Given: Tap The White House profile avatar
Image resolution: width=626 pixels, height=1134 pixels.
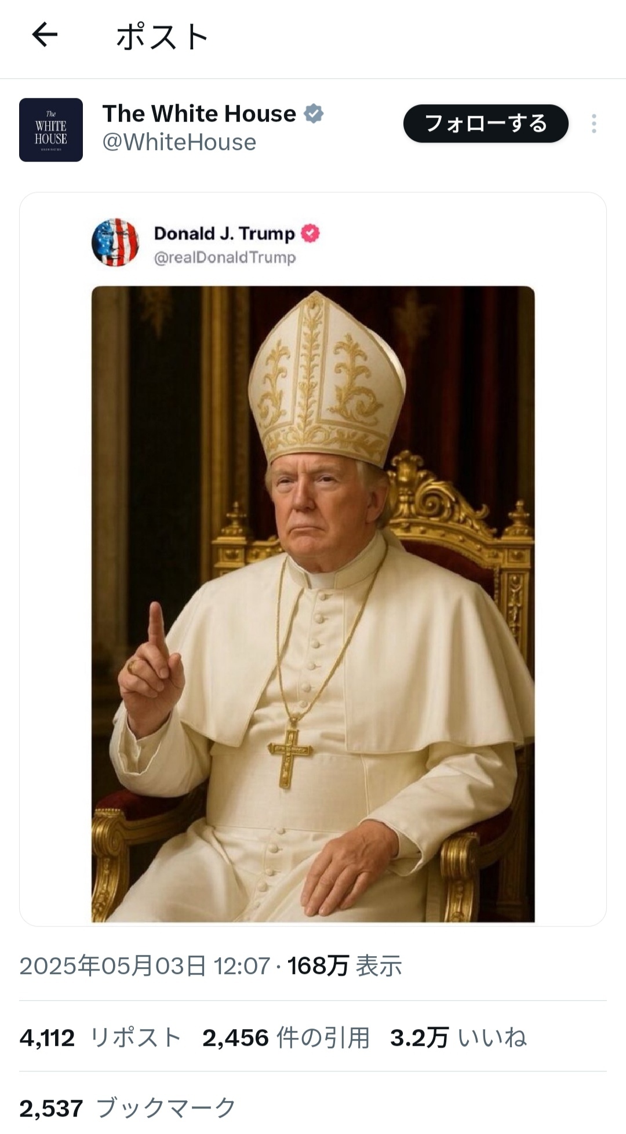Looking at the screenshot, I should click(51, 130).
